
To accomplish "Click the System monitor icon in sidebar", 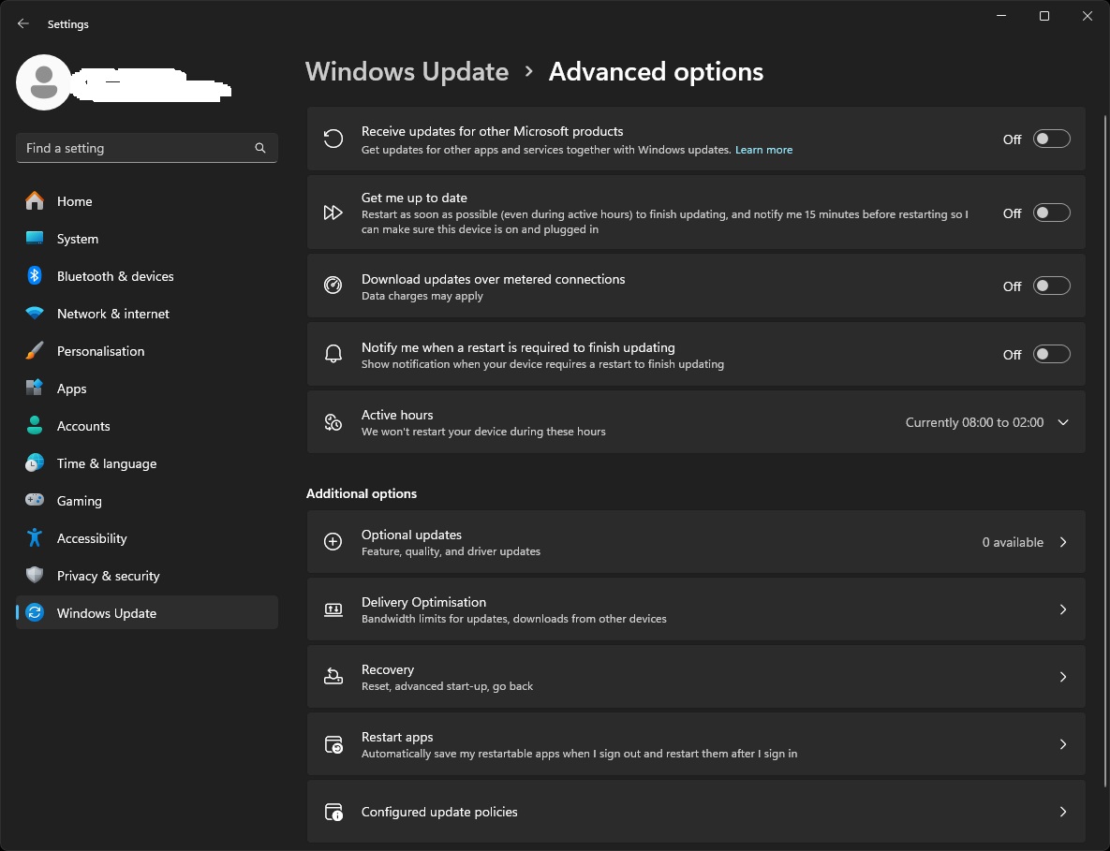I will [x=35, y=239].
